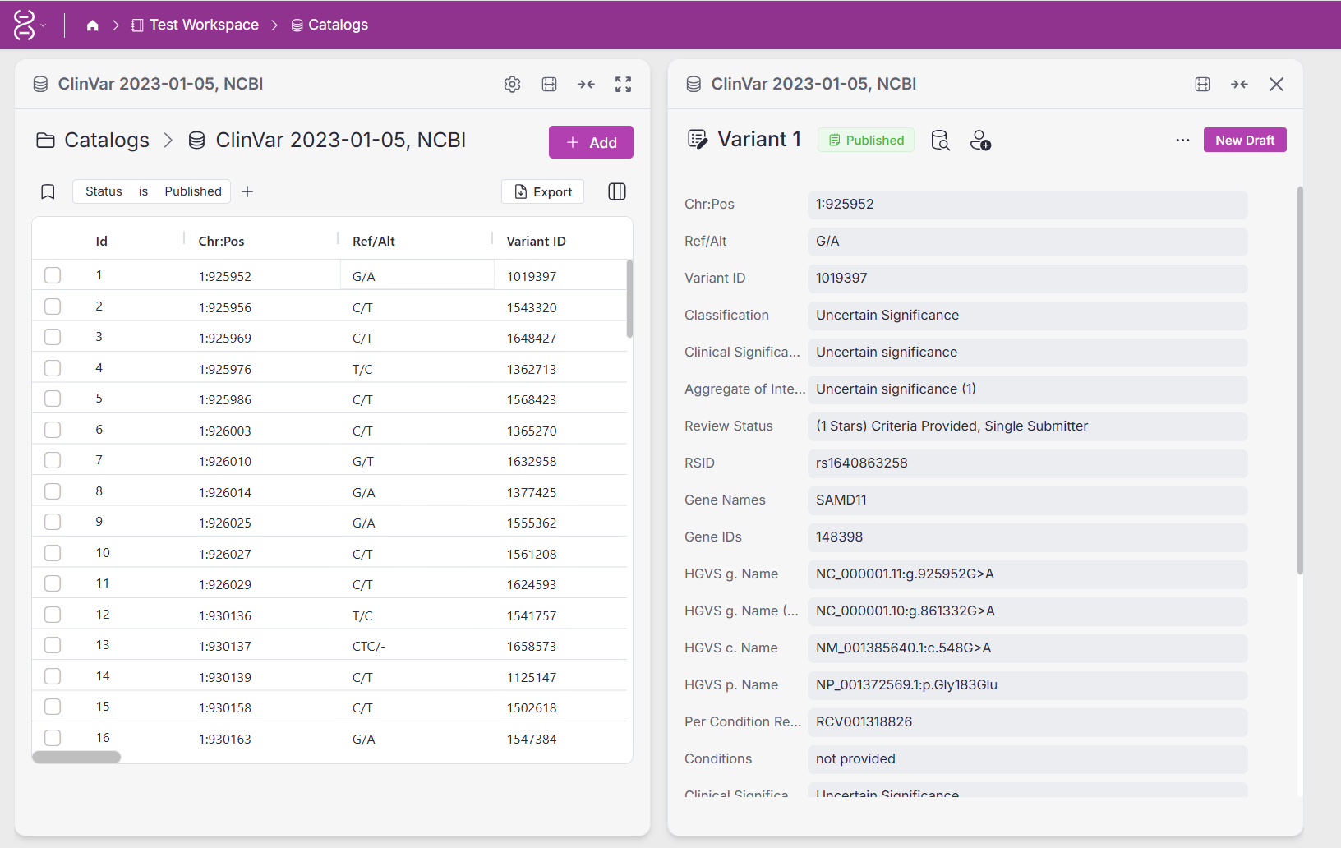Expand left panel to fullscreen

click(x=623, y=84)
